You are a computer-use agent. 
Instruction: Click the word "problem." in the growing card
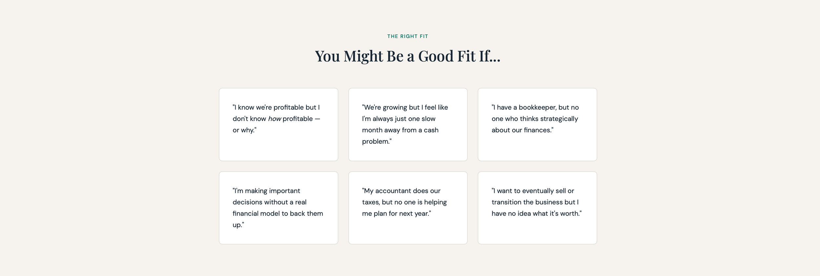[x=377, y=142]
